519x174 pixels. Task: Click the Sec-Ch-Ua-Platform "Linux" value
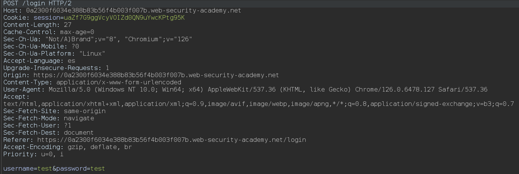(92, 54)
